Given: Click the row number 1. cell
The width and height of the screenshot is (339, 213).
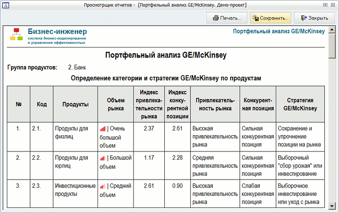Looking at the screenshot, I should (x=19, y=137).
